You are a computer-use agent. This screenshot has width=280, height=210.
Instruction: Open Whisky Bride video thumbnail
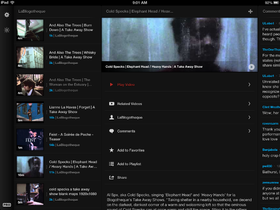pyautogui.click(x=30, y=57)
